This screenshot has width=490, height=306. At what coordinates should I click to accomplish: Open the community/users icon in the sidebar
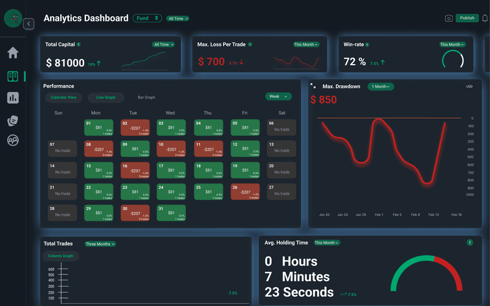pyautogui.click(x=12, y=140)
